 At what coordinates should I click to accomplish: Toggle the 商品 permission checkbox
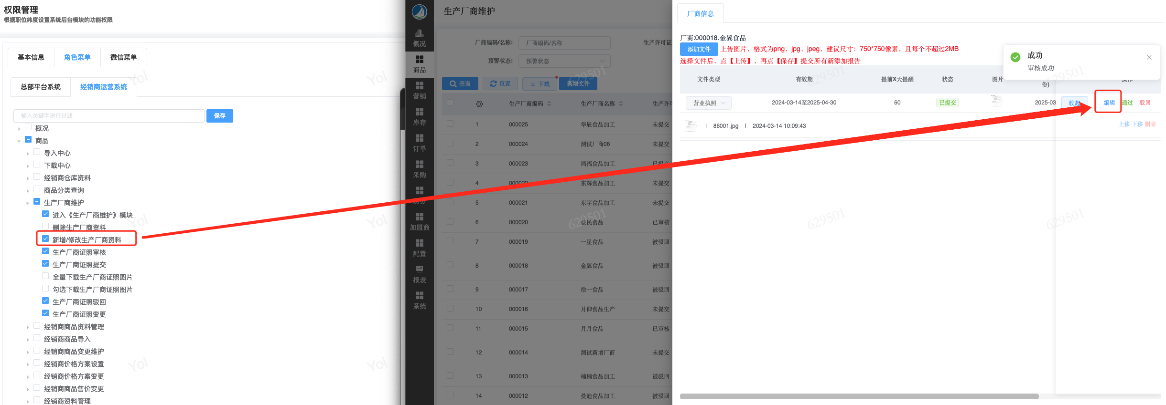28,140
